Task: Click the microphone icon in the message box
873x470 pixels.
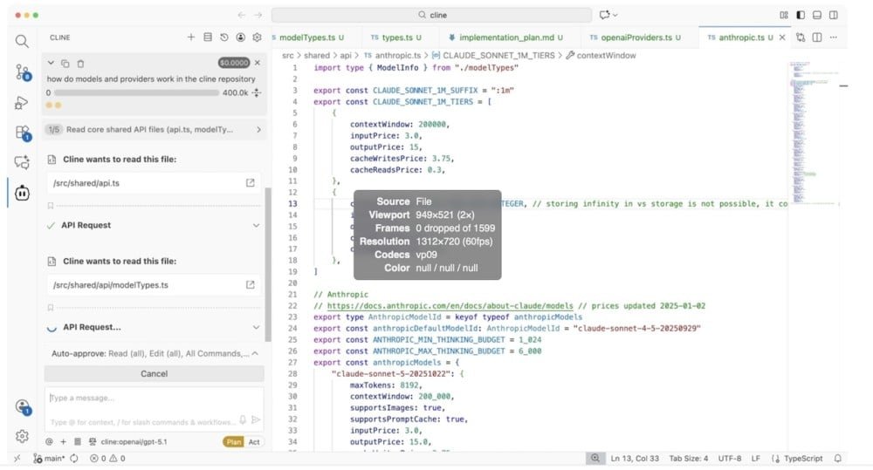Action: (243, 420)
